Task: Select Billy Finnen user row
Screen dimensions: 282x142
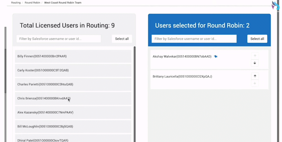Action: [73, 56]
